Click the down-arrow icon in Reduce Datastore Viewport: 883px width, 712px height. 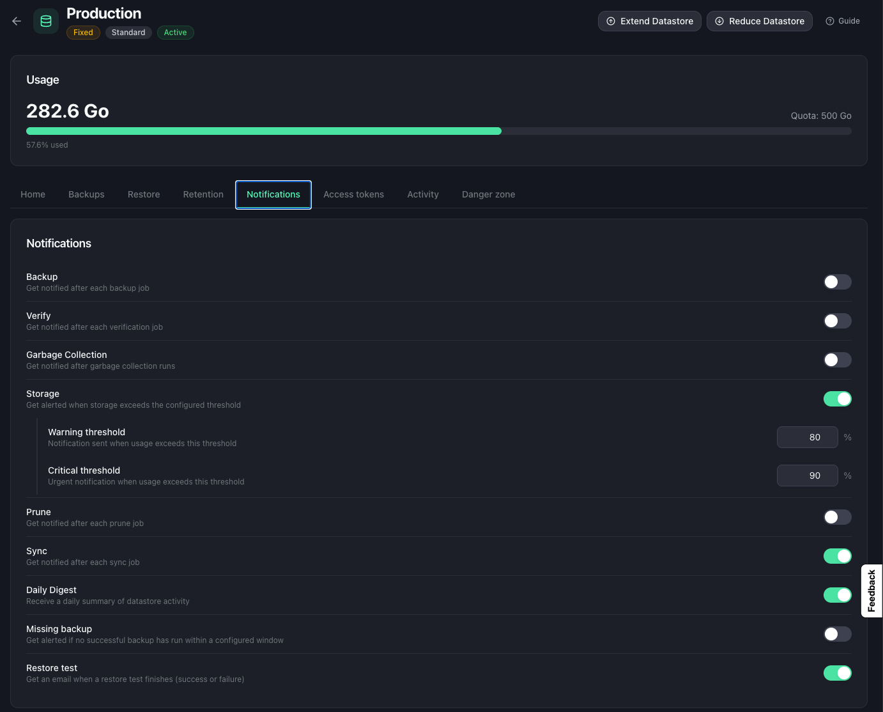click(719, 21)
